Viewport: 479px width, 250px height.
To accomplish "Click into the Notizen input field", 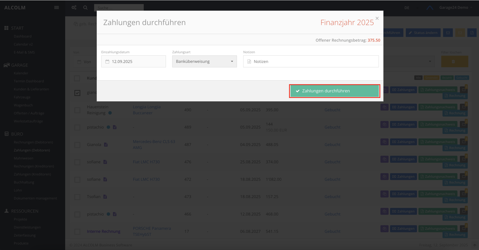I will 314,62.
